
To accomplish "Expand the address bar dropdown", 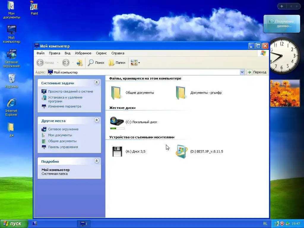I will point(242,72).
